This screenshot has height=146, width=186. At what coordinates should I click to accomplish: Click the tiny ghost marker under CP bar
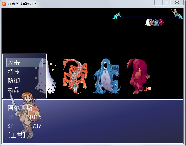click(x=148, y=22)
